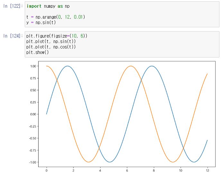
Task: Click the orange cosine curve's first trough
Action: (89, 162)
